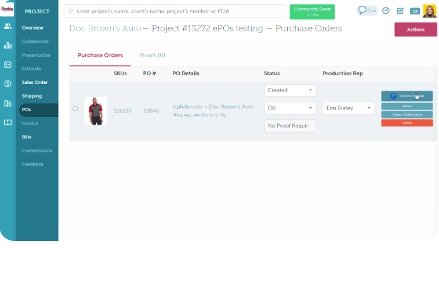This screenshot has height=293, width=439.
Task: Tick the checkbox for PO 30840
Action: tap(75, 108)
